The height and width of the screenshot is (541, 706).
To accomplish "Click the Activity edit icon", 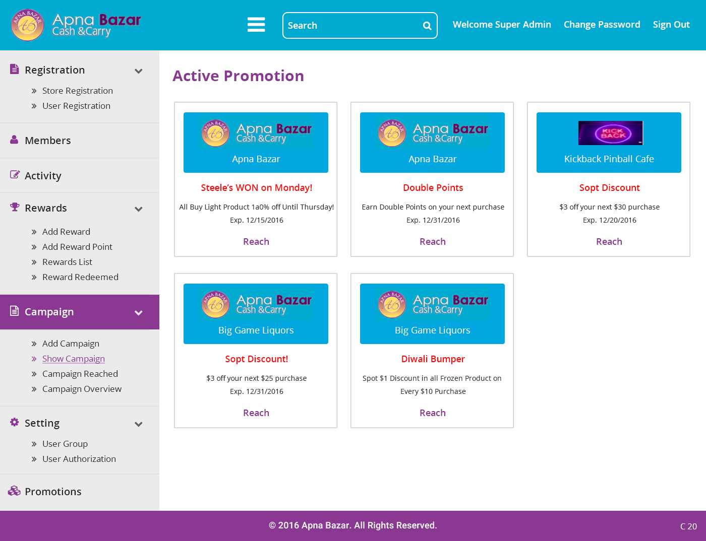I will (15, 175).
